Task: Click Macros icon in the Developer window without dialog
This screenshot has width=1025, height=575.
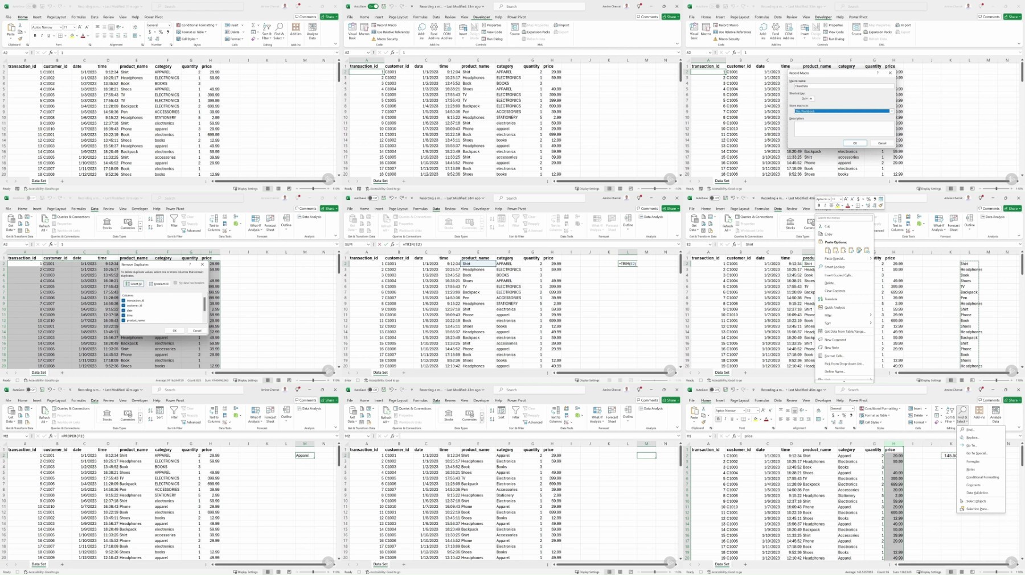Action: [x=364, y=30]
